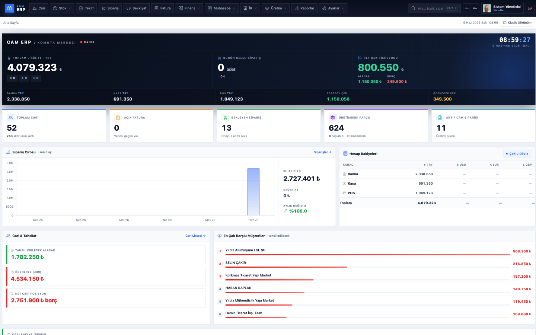536x335 pixels.
Task: Go to the Raporlar menu item
Action: coord(304,8)
